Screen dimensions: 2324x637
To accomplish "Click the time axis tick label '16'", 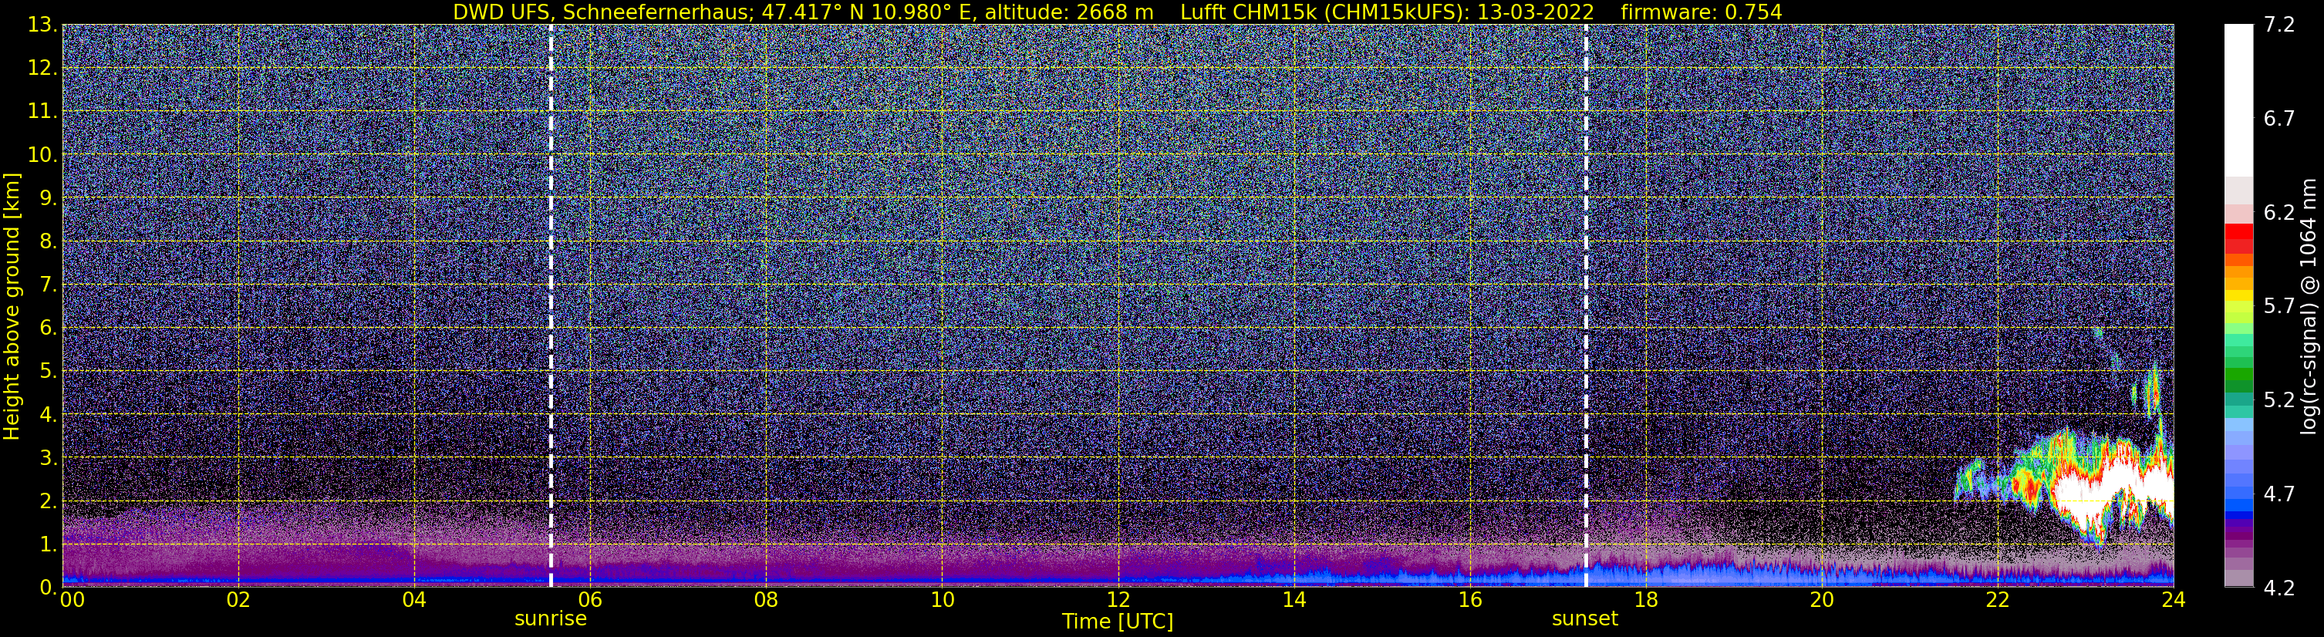I will point(1469,601).
